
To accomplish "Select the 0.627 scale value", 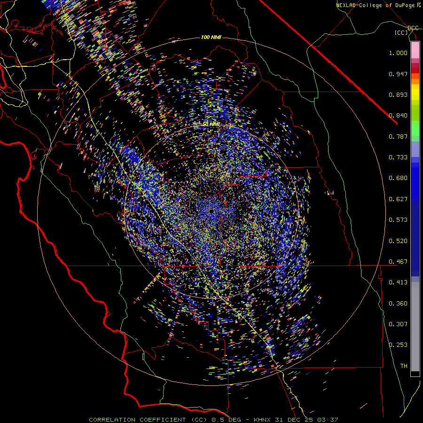I will 398,199.
